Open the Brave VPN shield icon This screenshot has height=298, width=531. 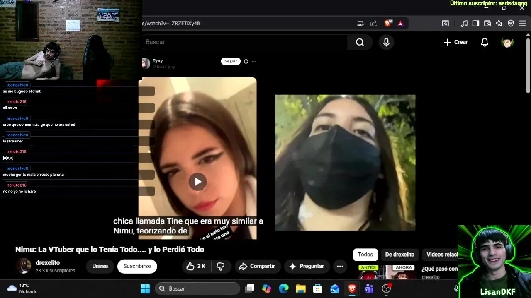511,24
